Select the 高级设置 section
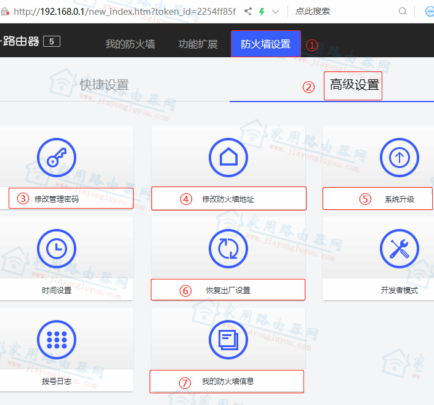 click(354, 85)
